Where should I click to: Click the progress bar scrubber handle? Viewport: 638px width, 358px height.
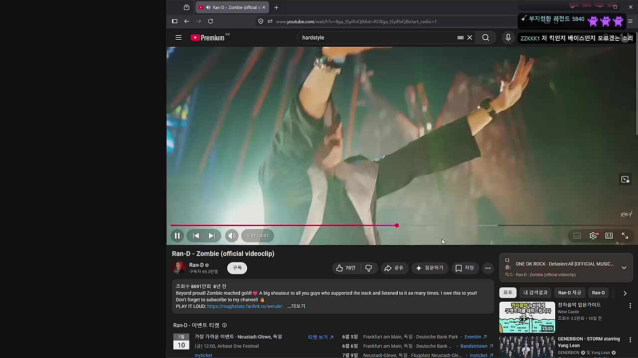[x=397, y=226]
